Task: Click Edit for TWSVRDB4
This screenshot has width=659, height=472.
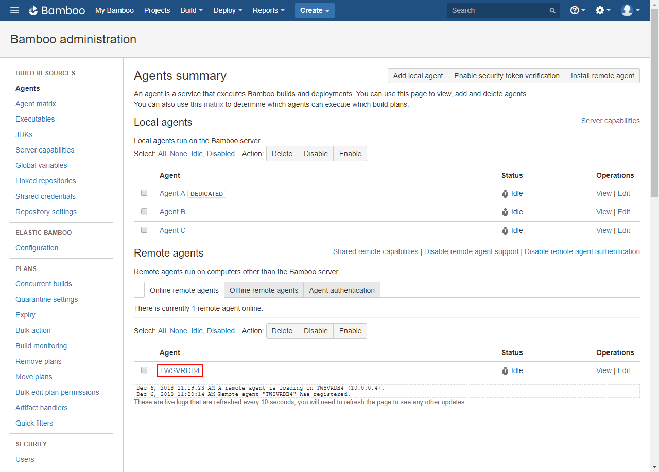Action: coord(624,370)
